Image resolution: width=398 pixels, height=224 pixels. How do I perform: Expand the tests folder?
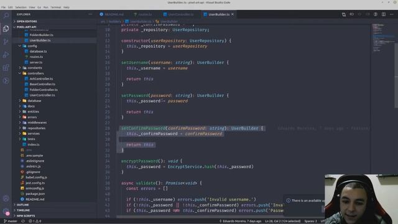(x=31, y=139)
